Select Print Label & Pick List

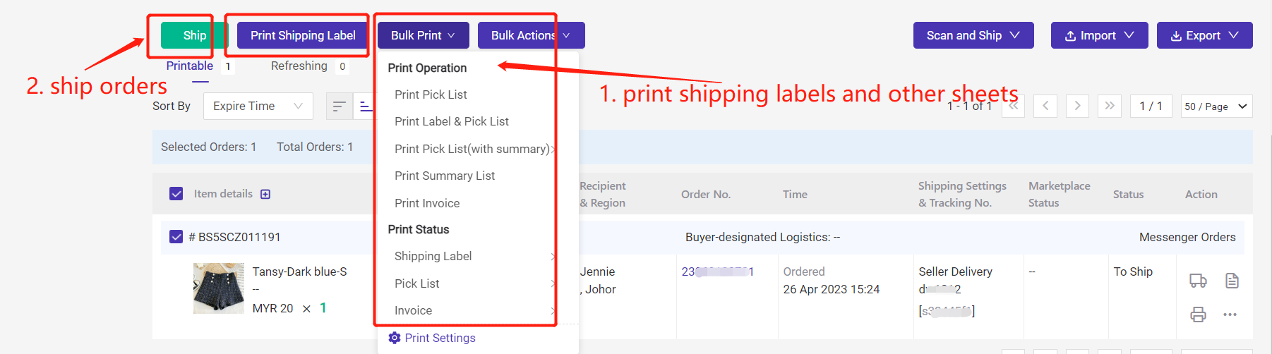(x=452, y=121)
